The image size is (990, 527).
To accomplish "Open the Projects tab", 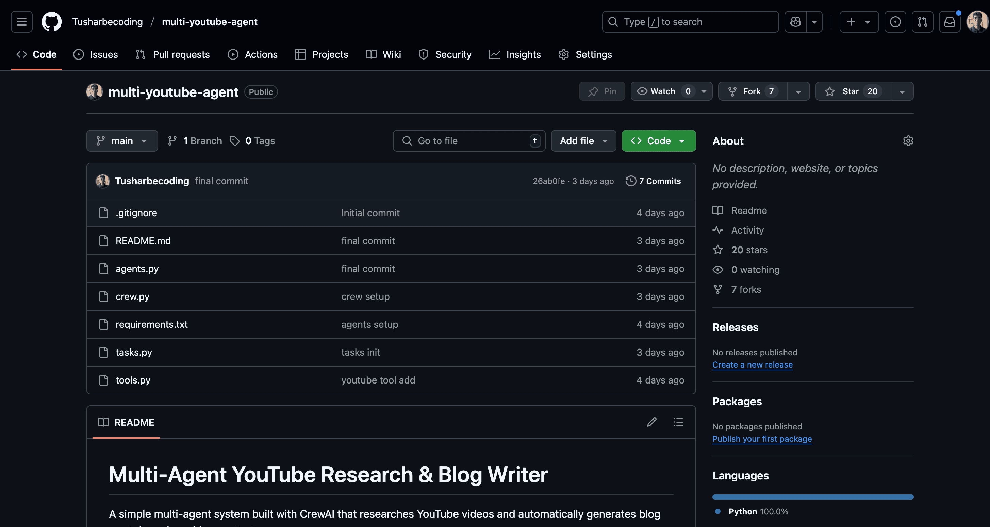I will [321, 54].
